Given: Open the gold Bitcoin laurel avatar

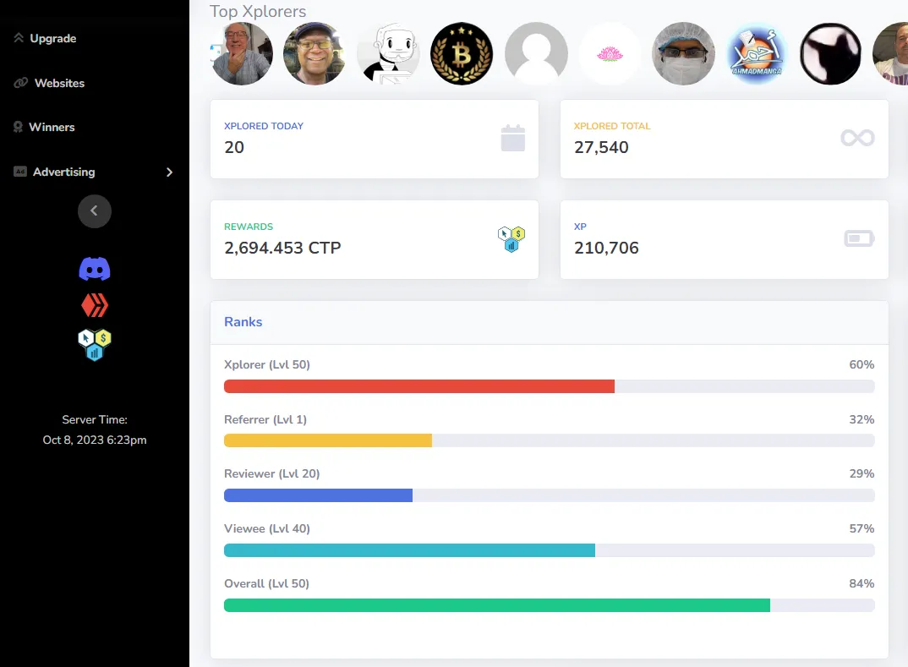Looking at the screenshot, I should pyautogui.click(x=462, y=54).
